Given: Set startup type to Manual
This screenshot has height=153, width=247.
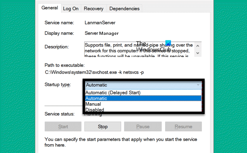Looking at the screenshot, I should (x=93, y=104).
